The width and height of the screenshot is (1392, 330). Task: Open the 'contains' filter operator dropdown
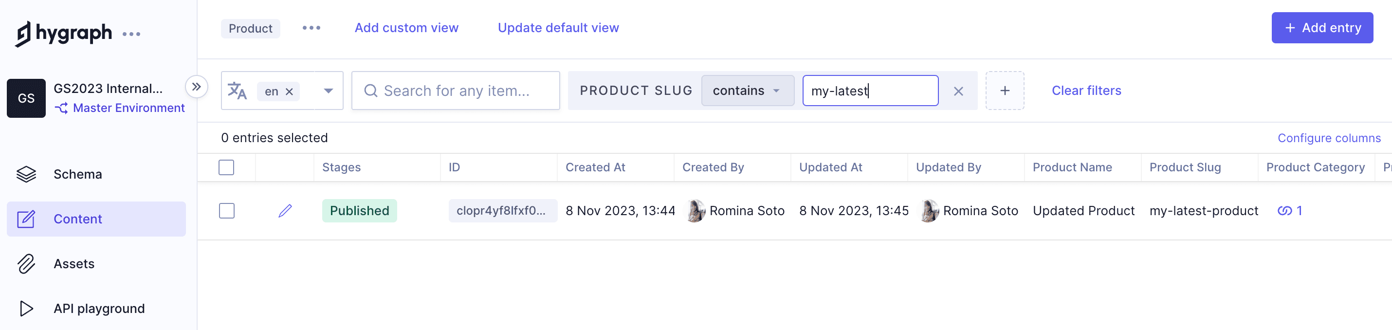click(x=747, y=91)
